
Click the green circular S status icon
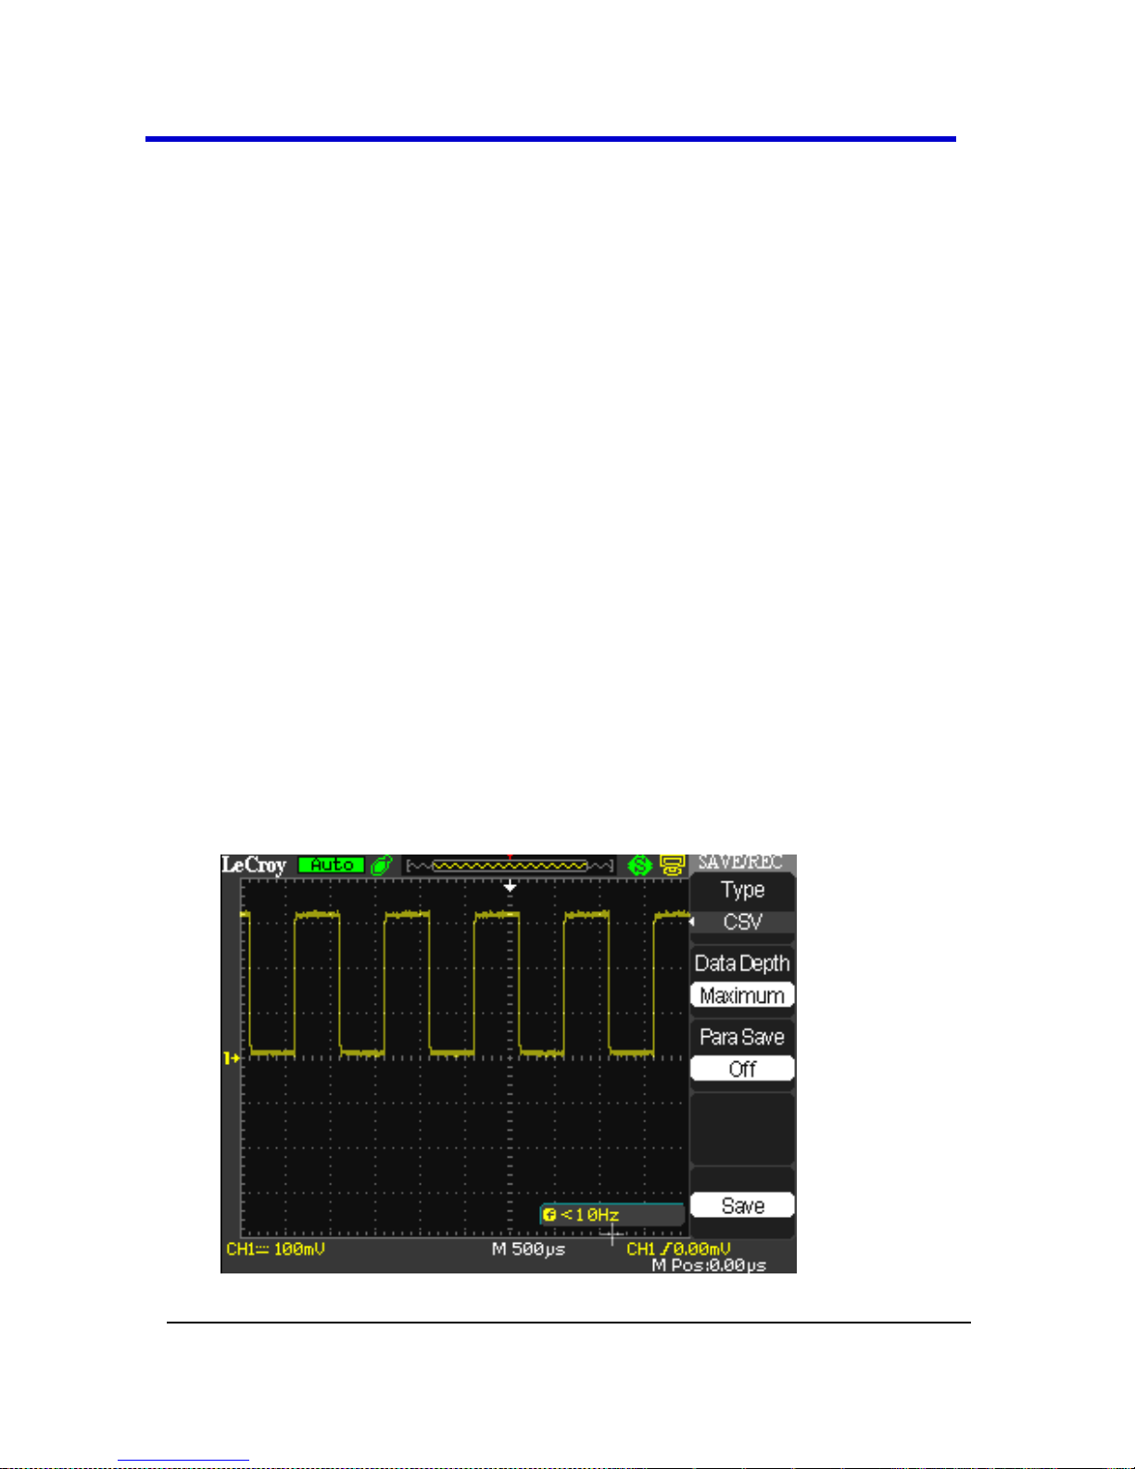640,866
